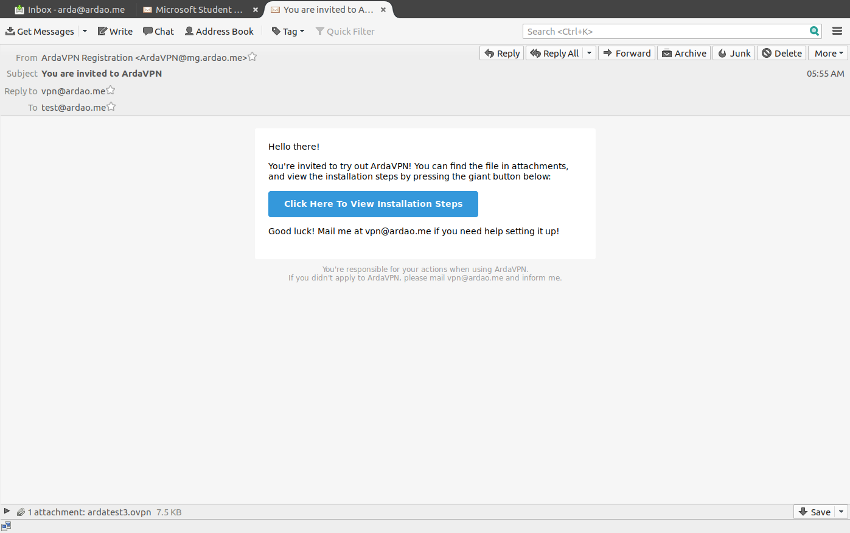Star the Reply to vpn@ardao.me contact
The height and width of the screenshot is (533, 850).
[x=111, y=90]
